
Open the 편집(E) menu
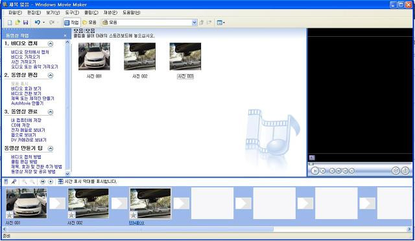click(34, 12)
